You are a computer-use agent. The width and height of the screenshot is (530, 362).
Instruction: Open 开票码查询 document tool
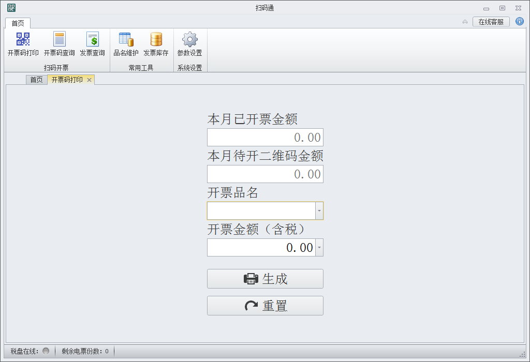[x=59, y=44]
